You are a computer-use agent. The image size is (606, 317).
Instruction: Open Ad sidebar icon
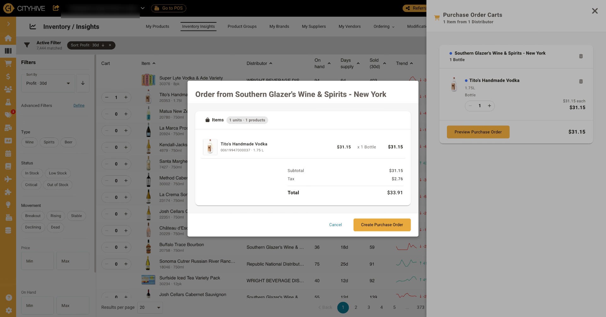pyautogui.click(x=8, y=141)
